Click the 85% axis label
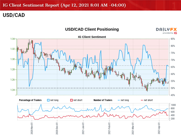Screen dimensions: 181x138 [173, 39]
